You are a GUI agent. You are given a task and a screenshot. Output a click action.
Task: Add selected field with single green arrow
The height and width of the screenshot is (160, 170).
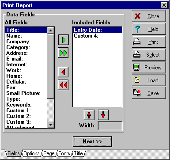tap(64, 40)
